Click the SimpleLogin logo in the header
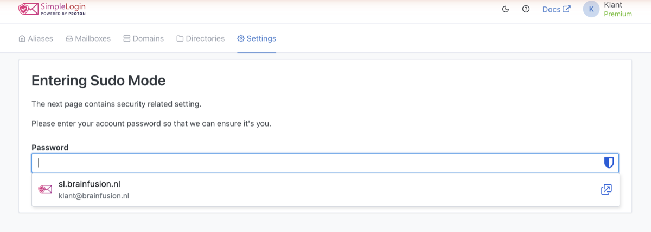The width and height of the screenshot is (651, 232). [52, 9]
